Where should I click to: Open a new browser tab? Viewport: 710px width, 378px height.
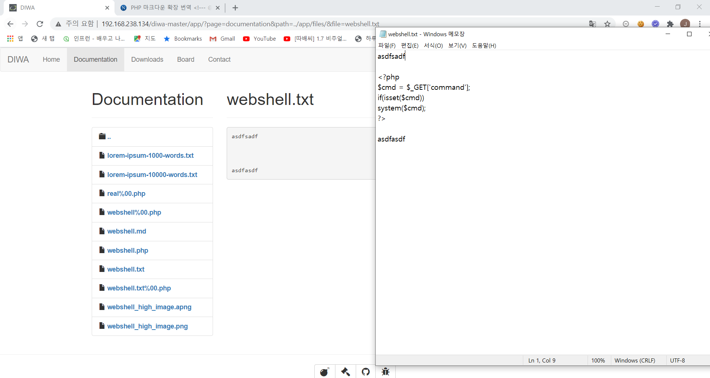pos(235,8)
